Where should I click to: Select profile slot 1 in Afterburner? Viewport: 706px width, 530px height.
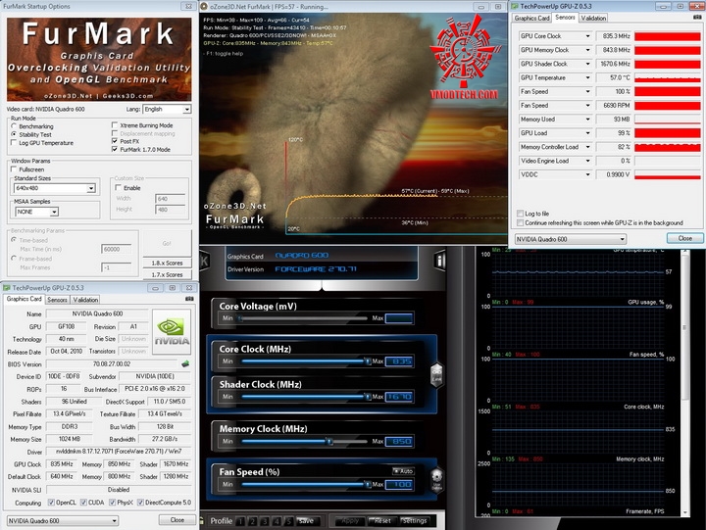(x=241, y=521)
